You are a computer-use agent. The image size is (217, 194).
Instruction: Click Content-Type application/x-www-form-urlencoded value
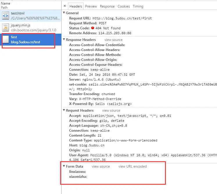click(x=126, y=141)
